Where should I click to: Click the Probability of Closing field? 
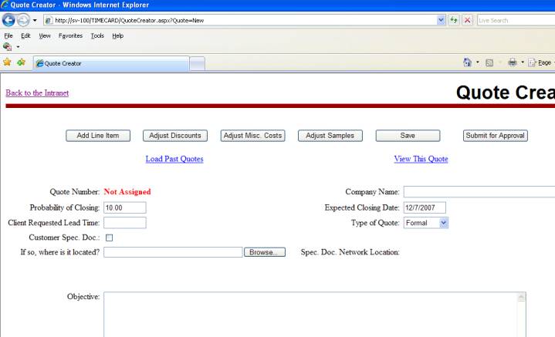pyautogui.click(x=124, y=207)
